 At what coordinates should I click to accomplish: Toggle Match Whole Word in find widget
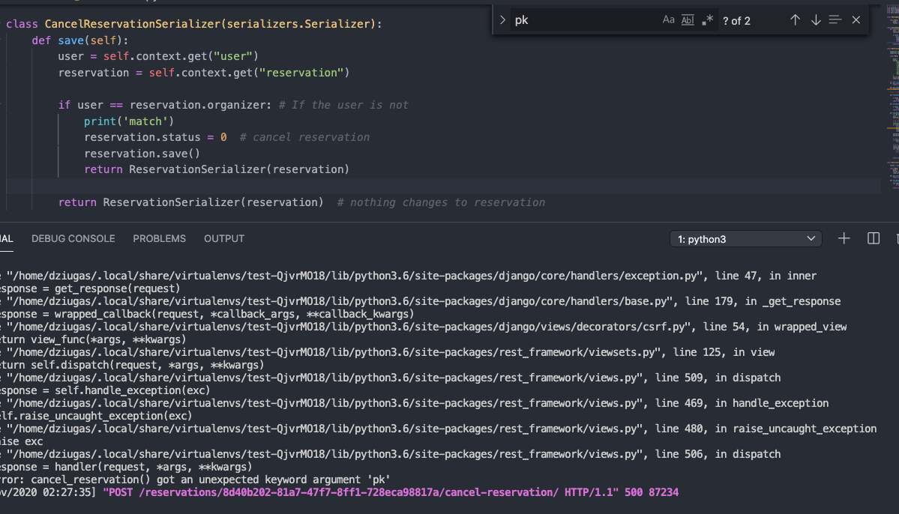(688, 20)
